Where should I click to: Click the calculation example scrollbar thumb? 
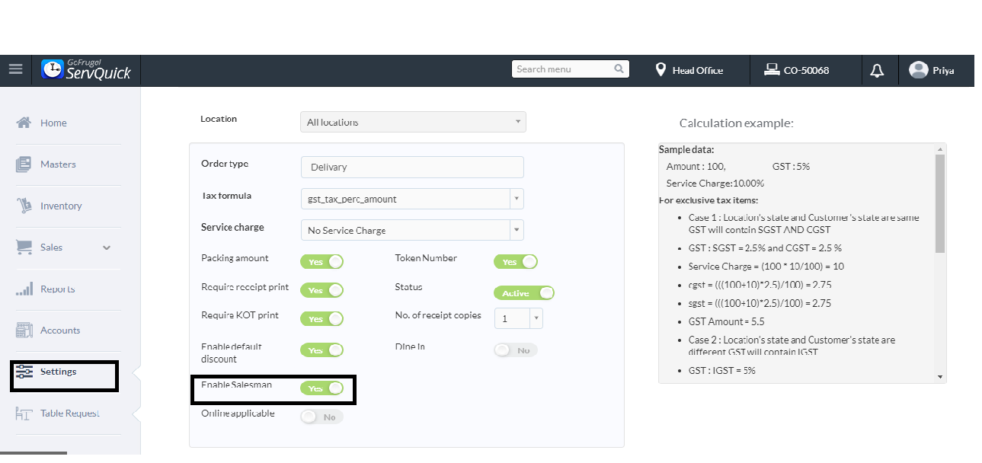pos(939,203)
